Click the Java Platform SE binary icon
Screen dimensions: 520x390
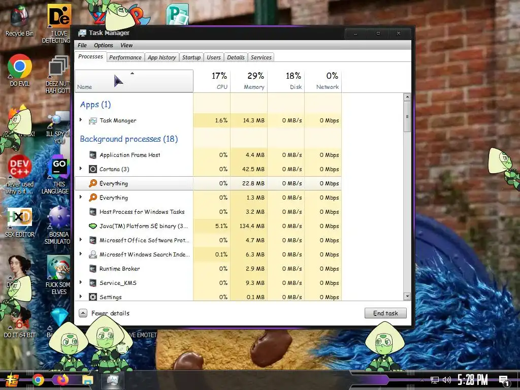point(93,226)
